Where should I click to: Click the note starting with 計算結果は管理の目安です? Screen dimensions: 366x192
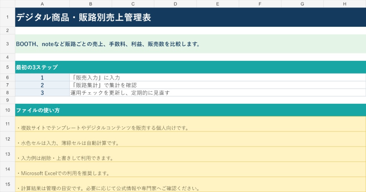pyautogui.click(x=191, y=184)
